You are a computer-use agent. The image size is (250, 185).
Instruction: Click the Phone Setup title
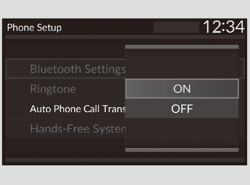pyautogui.click(x=34, y=28)
